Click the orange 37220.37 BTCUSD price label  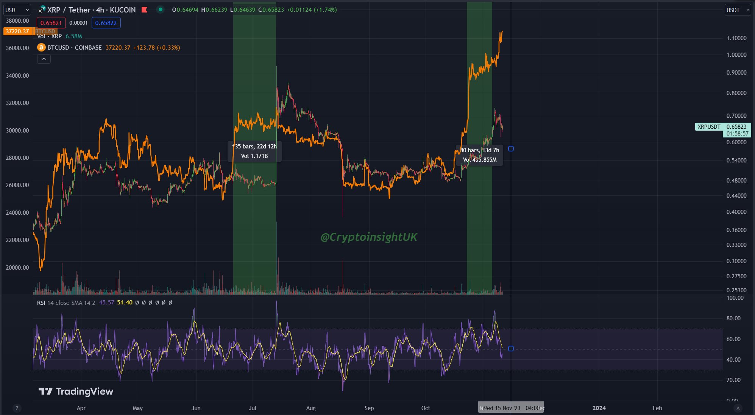tap(17, 31)
